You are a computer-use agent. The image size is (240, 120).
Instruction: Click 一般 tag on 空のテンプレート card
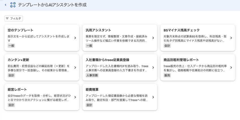pos(11,46)
